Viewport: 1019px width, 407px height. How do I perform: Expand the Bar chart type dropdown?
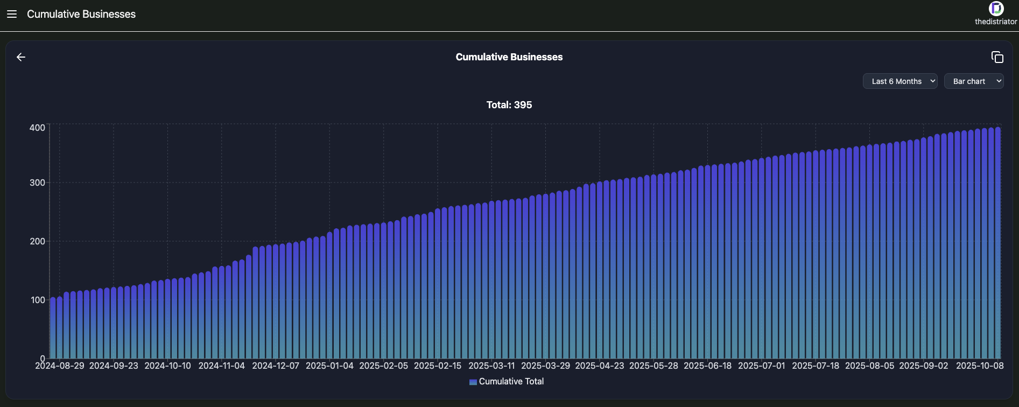tap(973, 81)
